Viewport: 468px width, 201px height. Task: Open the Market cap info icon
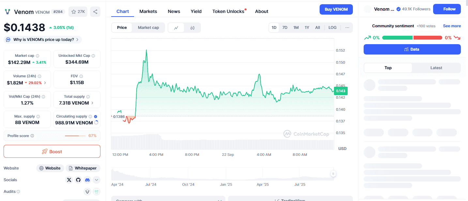38,56
